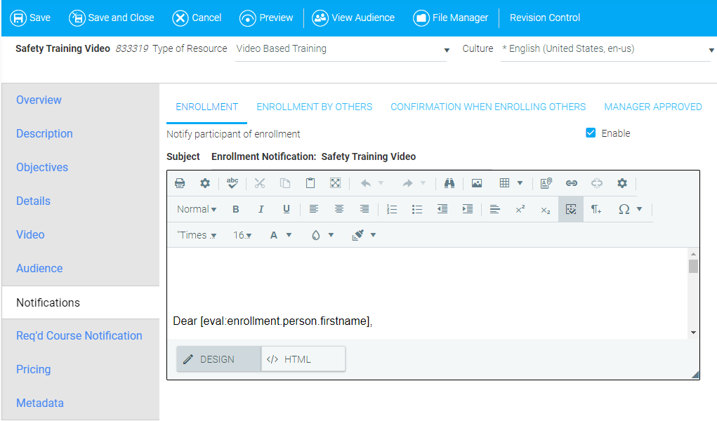Switch editor to HTML mode
This screenshot has width=717, height=421.
pyautogui.click(x=303, y=359)
